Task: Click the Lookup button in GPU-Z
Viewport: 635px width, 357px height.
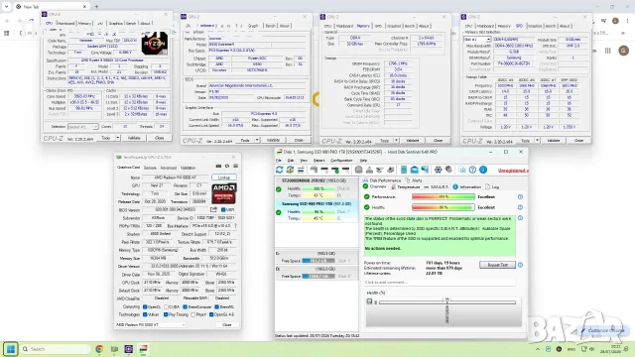Action: click(224, 178)
